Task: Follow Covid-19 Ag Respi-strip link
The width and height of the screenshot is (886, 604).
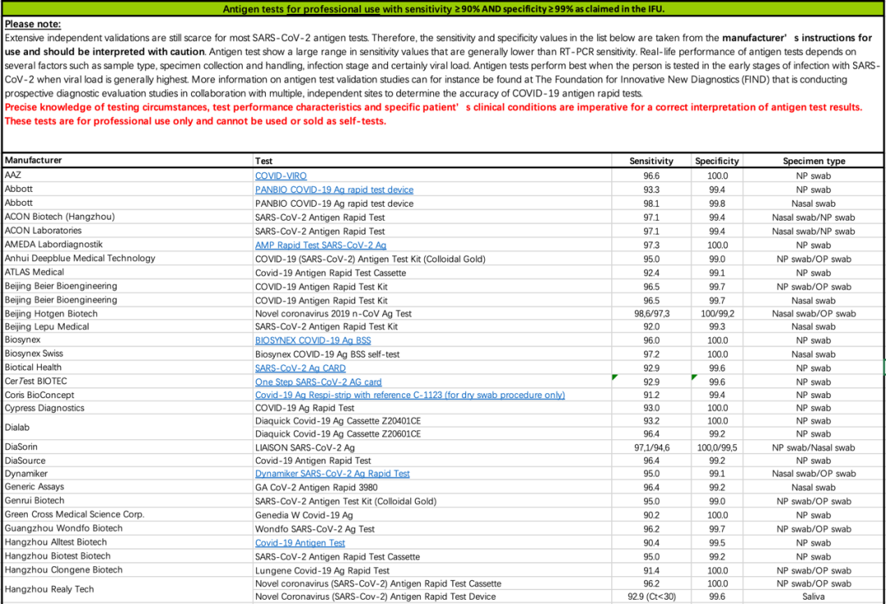Action: point(409,395)
